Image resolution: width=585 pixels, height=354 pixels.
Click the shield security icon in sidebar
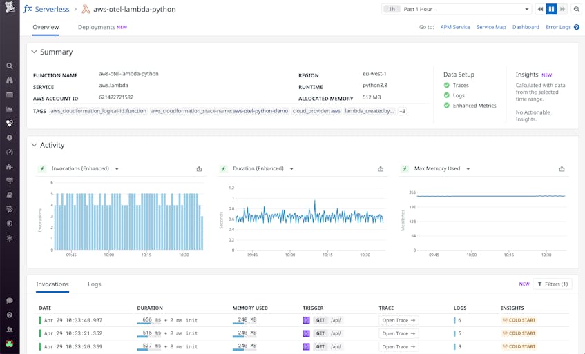(x=10, y=224)
